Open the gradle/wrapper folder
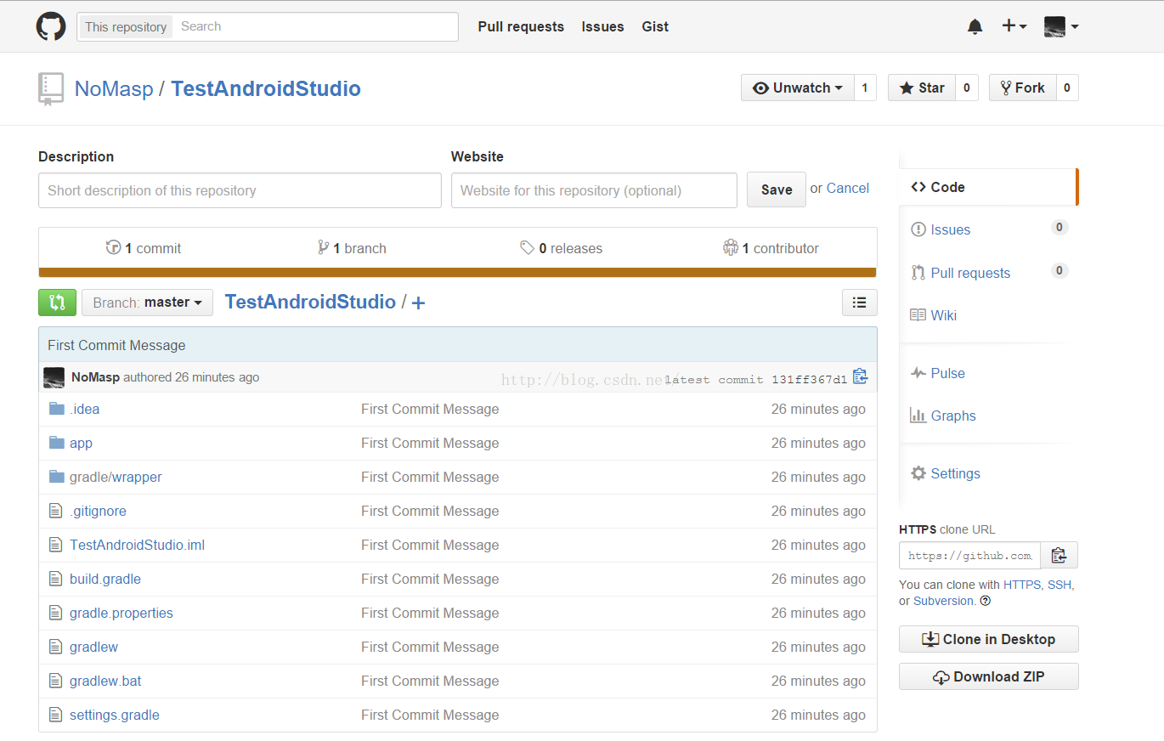This screenshot has width=1164, height=741. (x=116, y=477)
